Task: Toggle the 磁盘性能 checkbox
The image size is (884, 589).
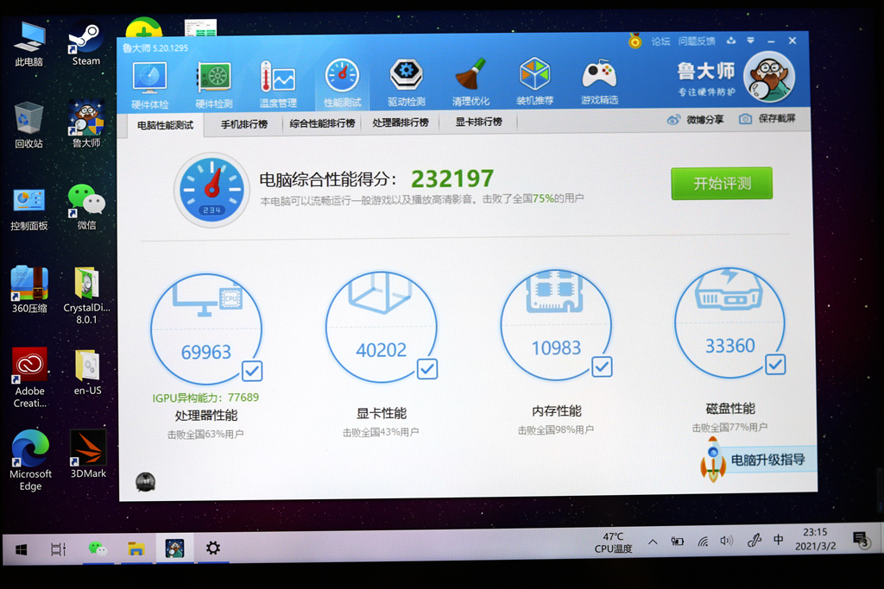Action: 775,364
